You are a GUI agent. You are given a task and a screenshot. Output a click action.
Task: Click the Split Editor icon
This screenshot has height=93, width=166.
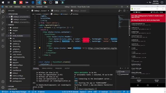[124, 11]
